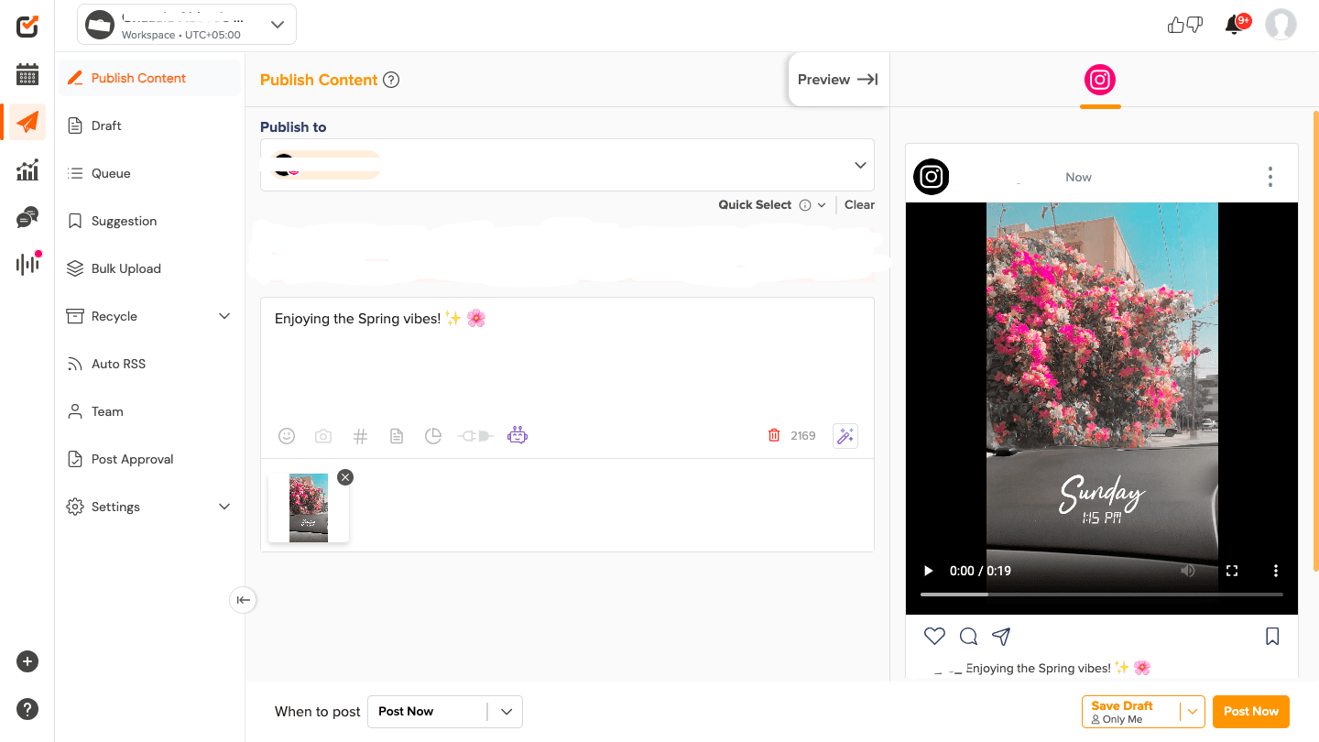
Task: Open the analytics section in the left rail
Action: click(26, 169)
